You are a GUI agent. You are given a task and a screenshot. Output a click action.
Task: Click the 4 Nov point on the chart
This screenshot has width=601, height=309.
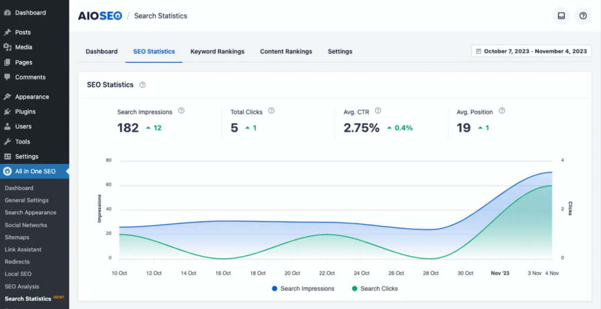tap(552, 172)
